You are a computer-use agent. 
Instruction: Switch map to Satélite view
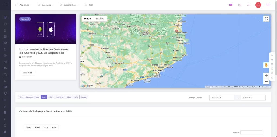(x=100, y=19)
